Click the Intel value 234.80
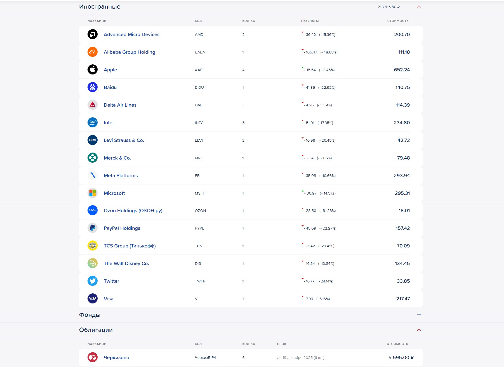Viewport: 504px width, 367px height. (402, 123)
